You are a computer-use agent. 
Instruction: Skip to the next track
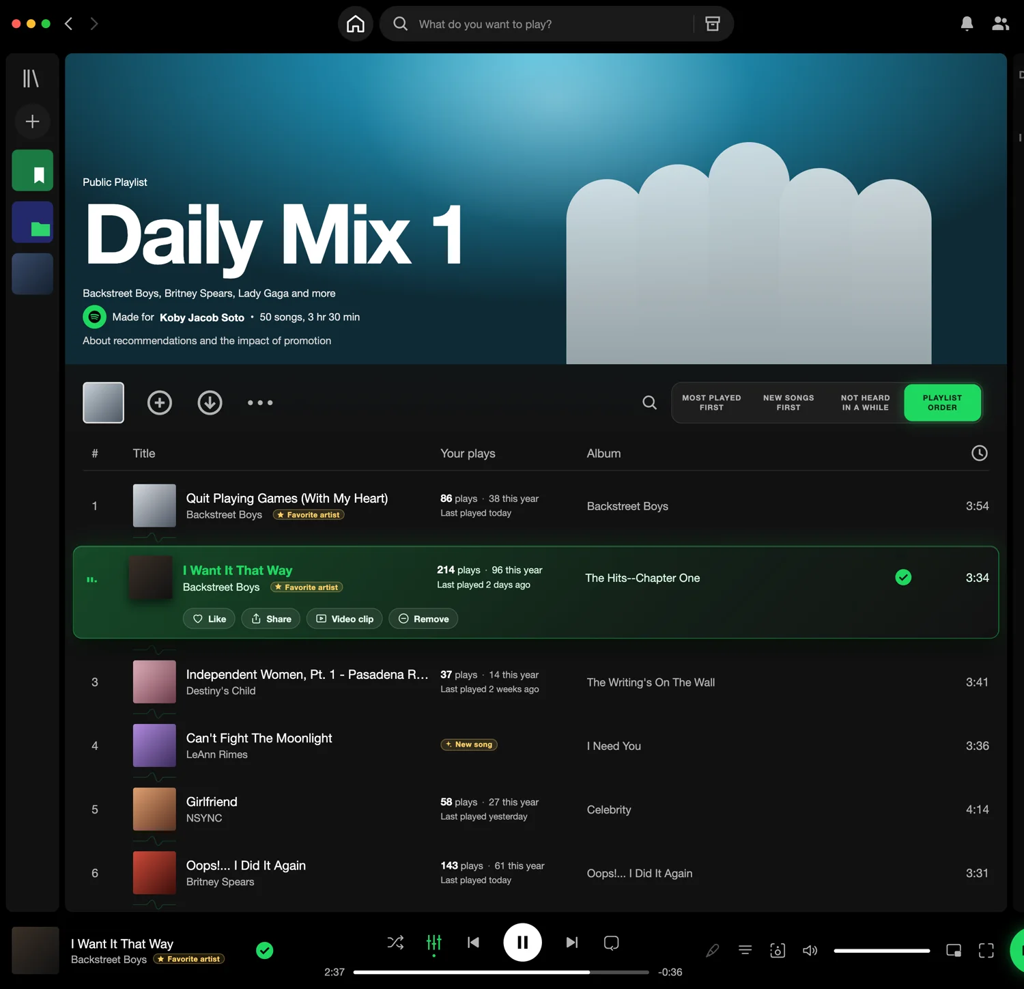(572, 943)
